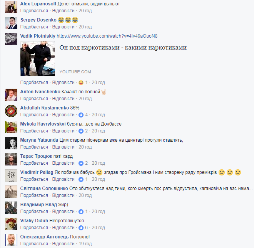Click the like reaction icon on Mykola Havrylovskyi's comment

click(x=81, y=131)
